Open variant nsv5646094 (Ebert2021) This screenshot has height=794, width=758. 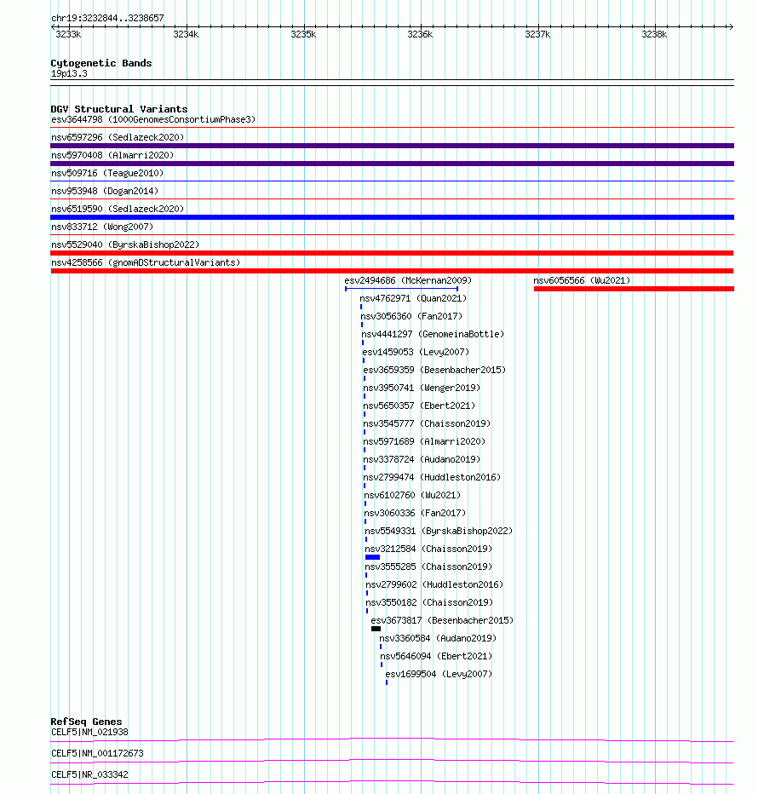pos(436,656)
